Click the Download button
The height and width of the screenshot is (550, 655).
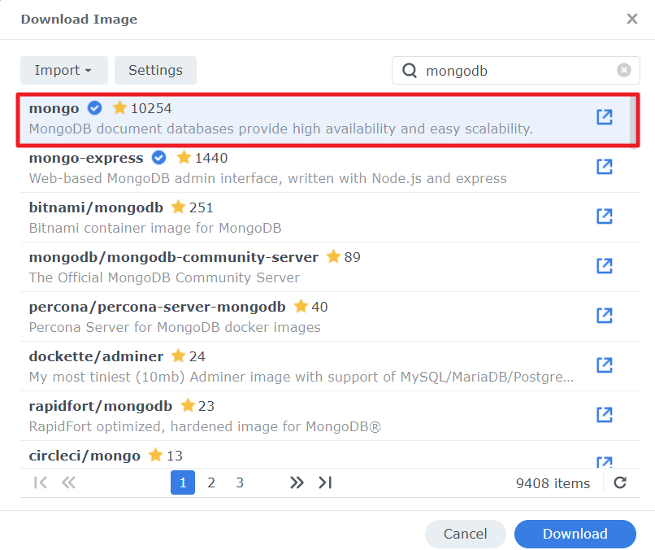coord(575,534)
